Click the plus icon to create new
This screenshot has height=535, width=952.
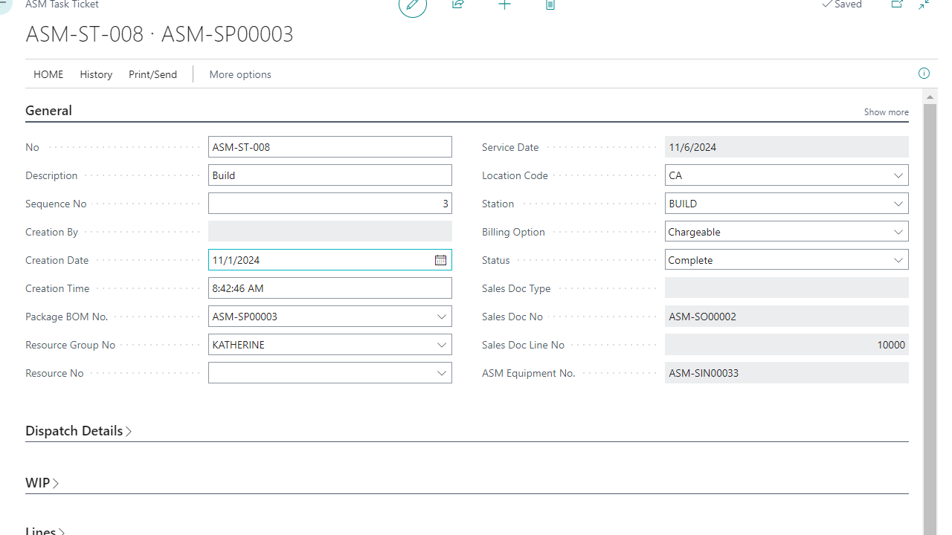pos(504,4)
